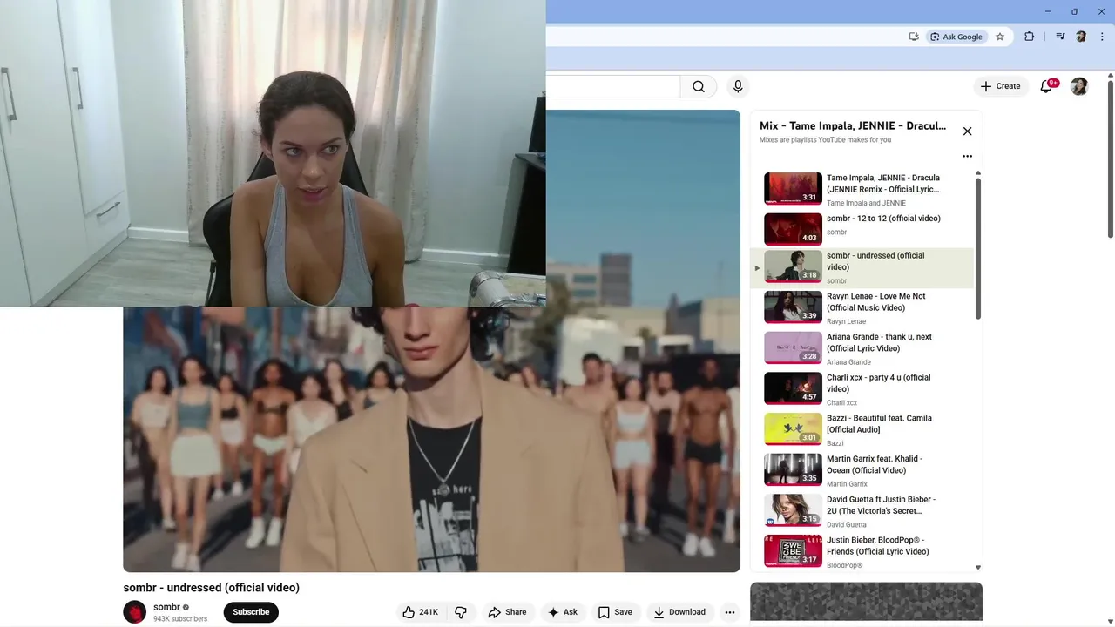Open the sombr channel avatar
This screenshot has width=1115, height=627.
[135, 612]
